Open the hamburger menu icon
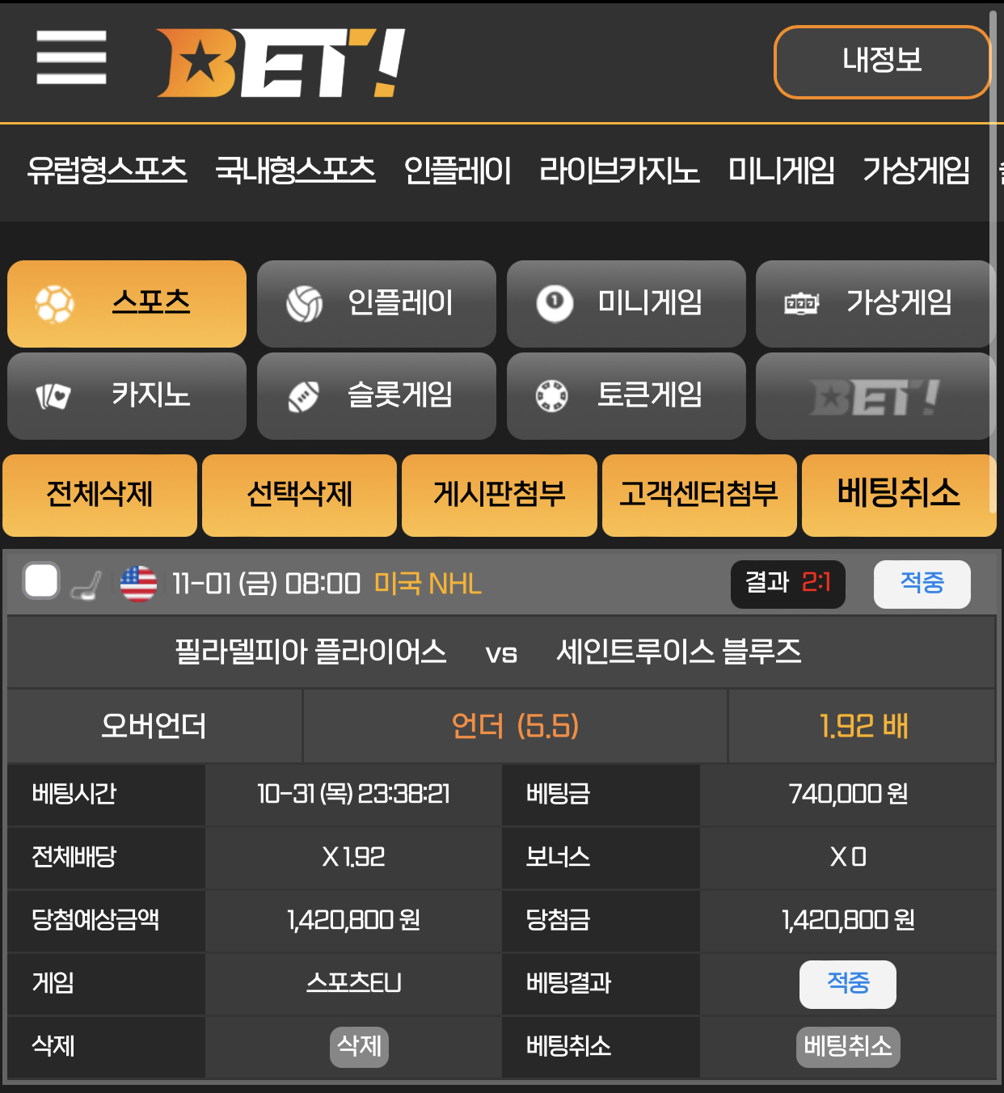 pos(71,57)
